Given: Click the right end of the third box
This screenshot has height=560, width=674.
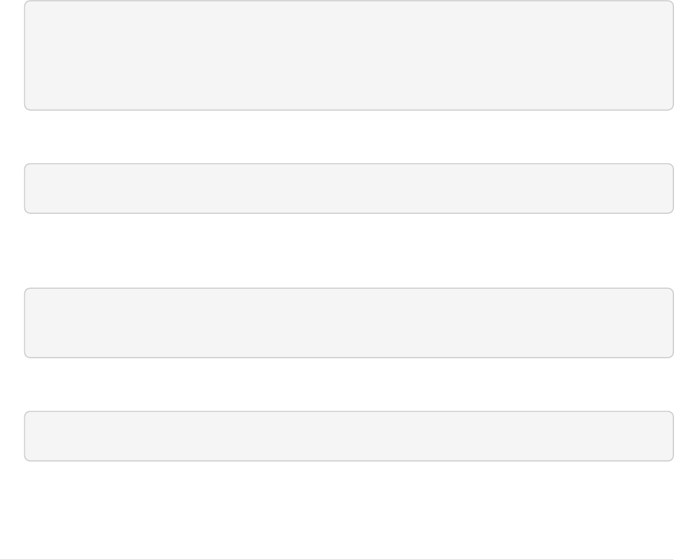Looking at the screenshot, I should (673, 323).
